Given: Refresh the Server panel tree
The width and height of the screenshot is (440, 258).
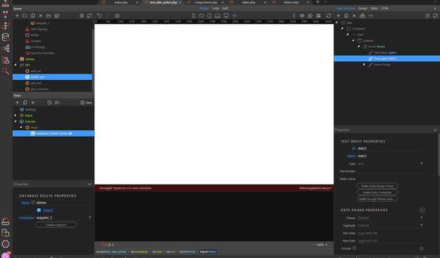Looking at the screenshot, I should coord(89,16).
